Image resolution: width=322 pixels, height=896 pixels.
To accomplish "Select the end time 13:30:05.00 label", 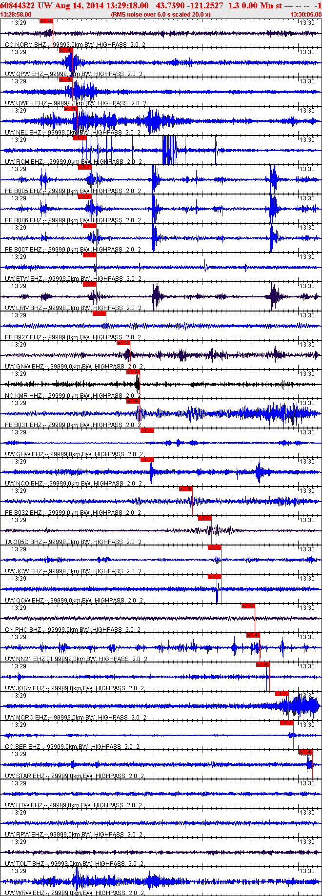I will point(306,14).
